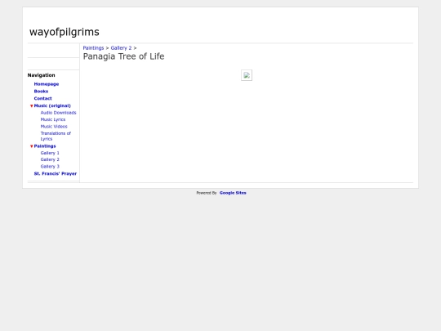441x331 pixels.
Task: Collapse the Music (original) tree arrow
Action: (32, 105)
